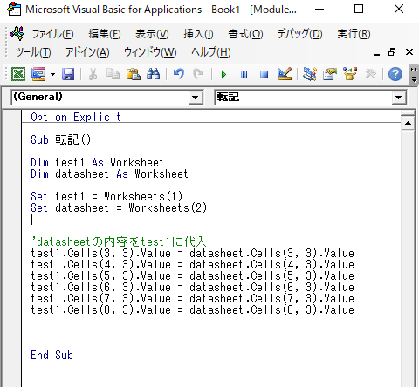Screen dimensions: 419x387
Task: Click the Insert UserForm toolbar icon
Action: click(38, 74)
